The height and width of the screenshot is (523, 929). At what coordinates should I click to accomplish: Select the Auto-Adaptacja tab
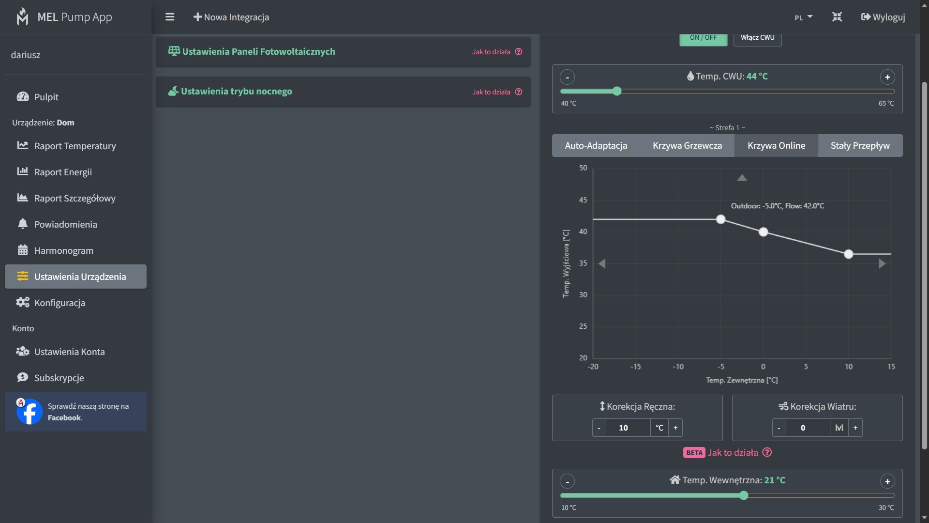click(x=596, y=146)
